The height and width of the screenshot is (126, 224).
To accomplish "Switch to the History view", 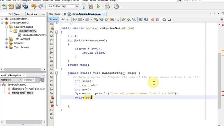I will (x=64, y=19).
